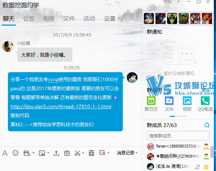216x171 pixels.
Task: Switch to the 活动 tab
Action: point(89,18)
